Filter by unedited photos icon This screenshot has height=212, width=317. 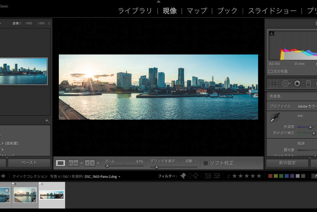[217, 176]
